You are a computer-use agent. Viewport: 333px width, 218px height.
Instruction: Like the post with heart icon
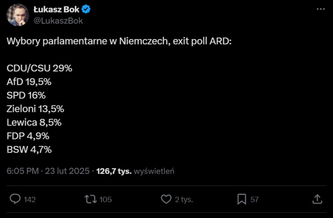[x=166, y=199]
